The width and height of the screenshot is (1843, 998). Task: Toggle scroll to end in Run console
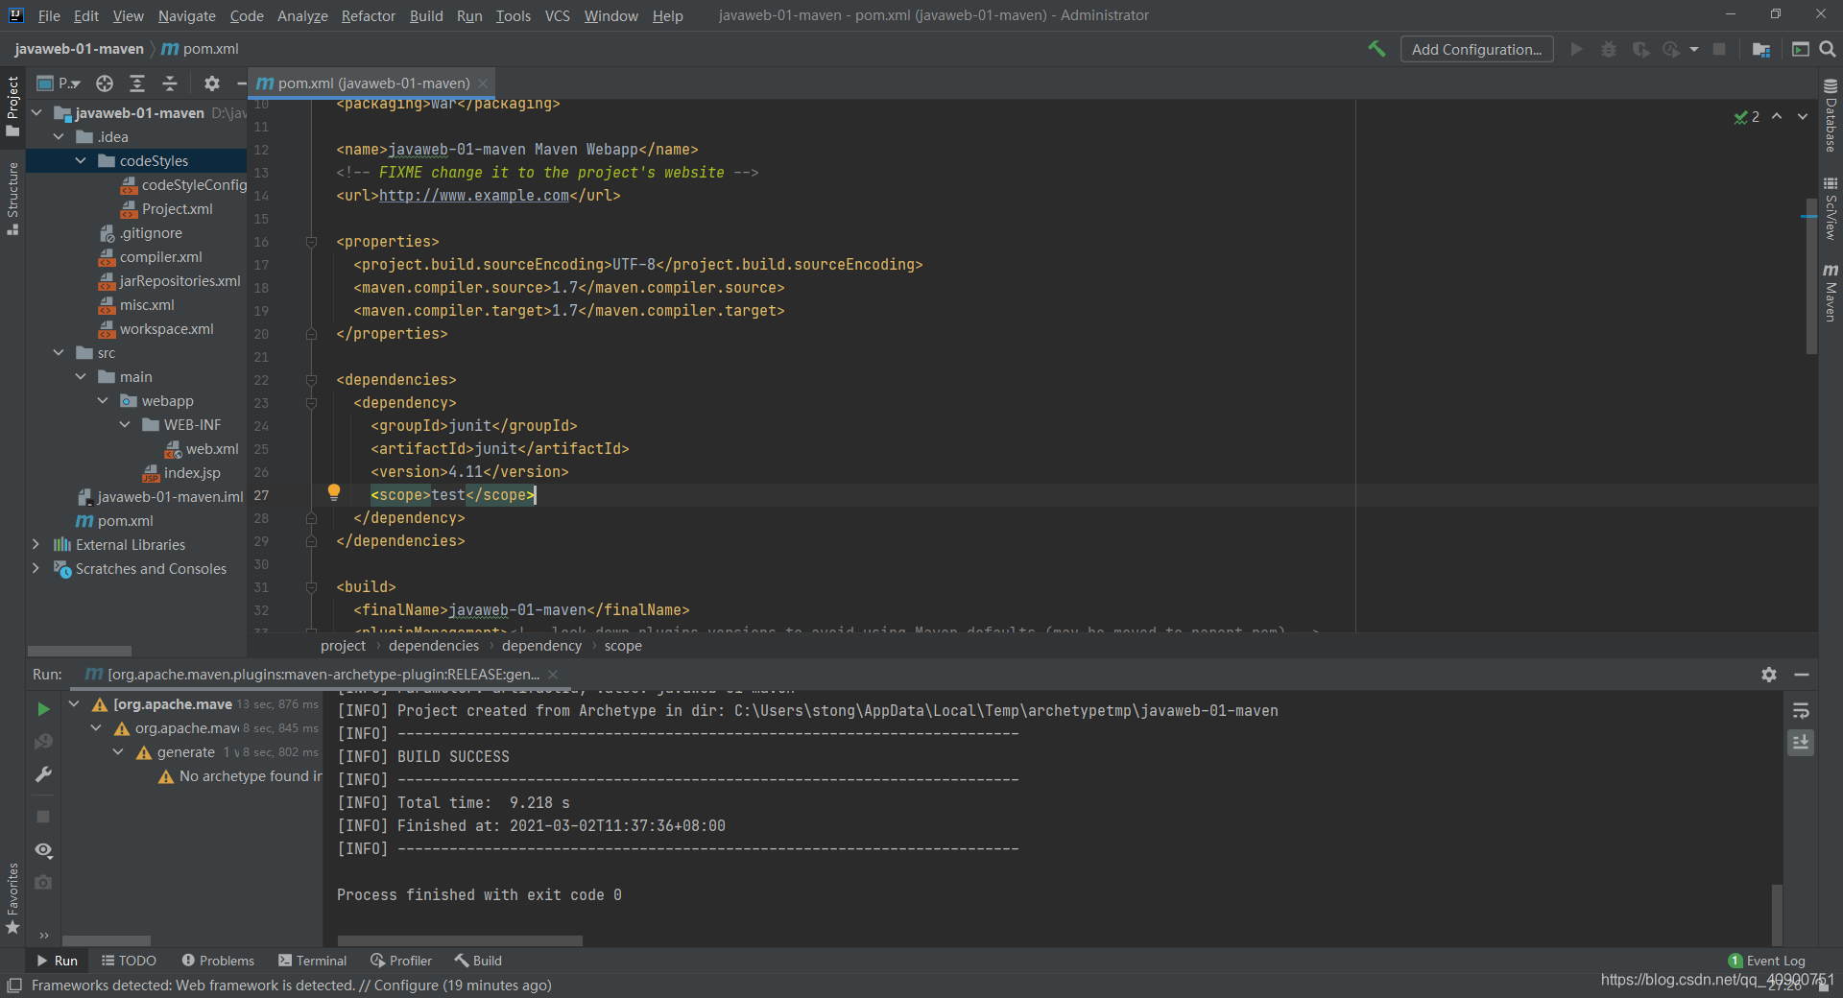tap(1801, 743)
